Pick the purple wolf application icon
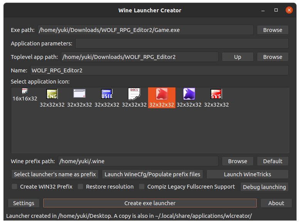Screen dimensions: 300x224 (x=189, y=98)
